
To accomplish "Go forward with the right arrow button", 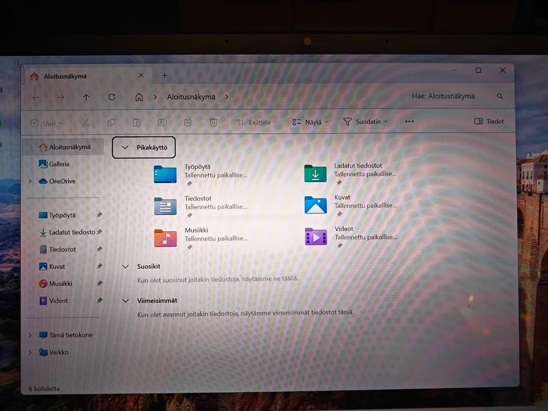I will (61, 98).
